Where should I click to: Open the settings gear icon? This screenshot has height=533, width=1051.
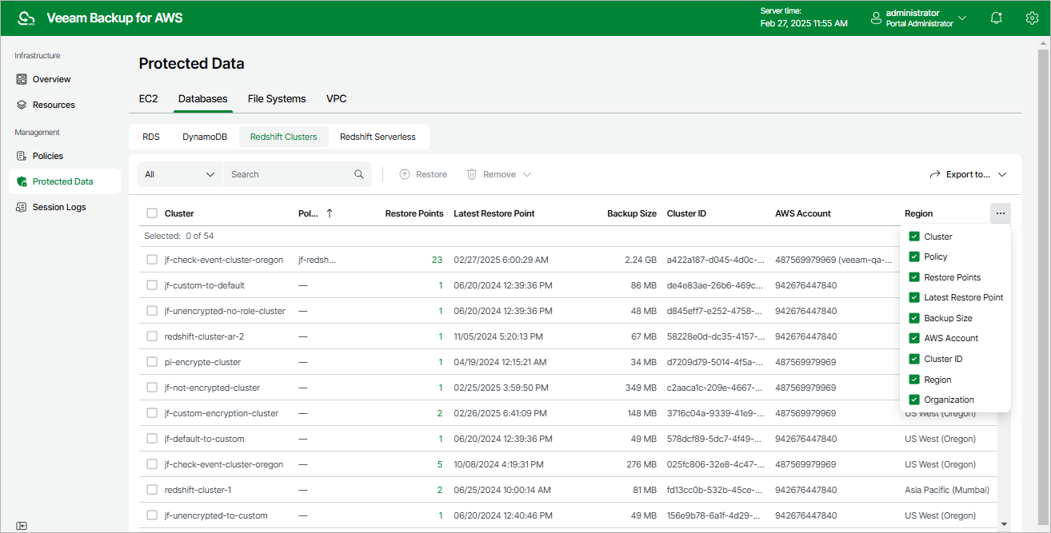coord(1032,18)
